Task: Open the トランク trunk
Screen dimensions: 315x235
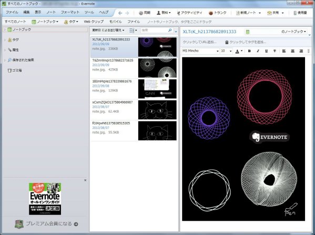Action: pos(218,13)
